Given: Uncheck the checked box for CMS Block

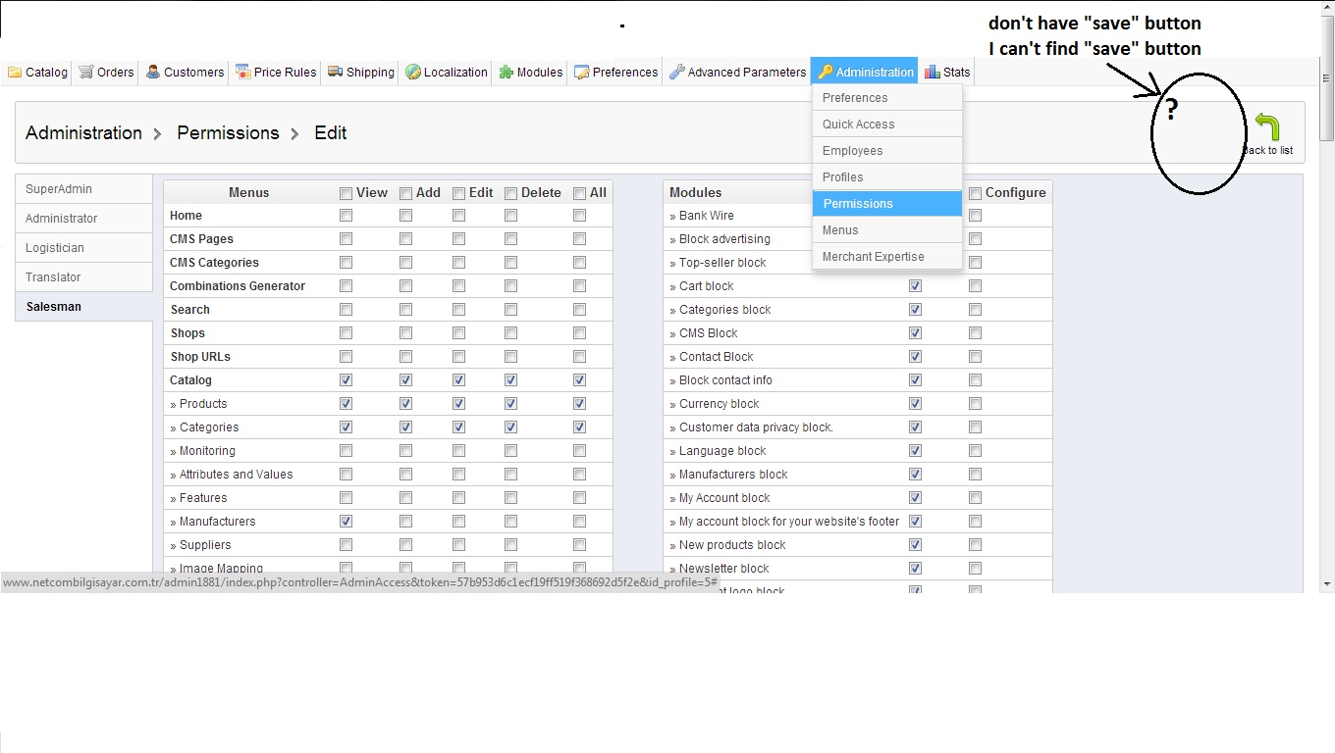Looking at the screenshot, I should 915,333.
